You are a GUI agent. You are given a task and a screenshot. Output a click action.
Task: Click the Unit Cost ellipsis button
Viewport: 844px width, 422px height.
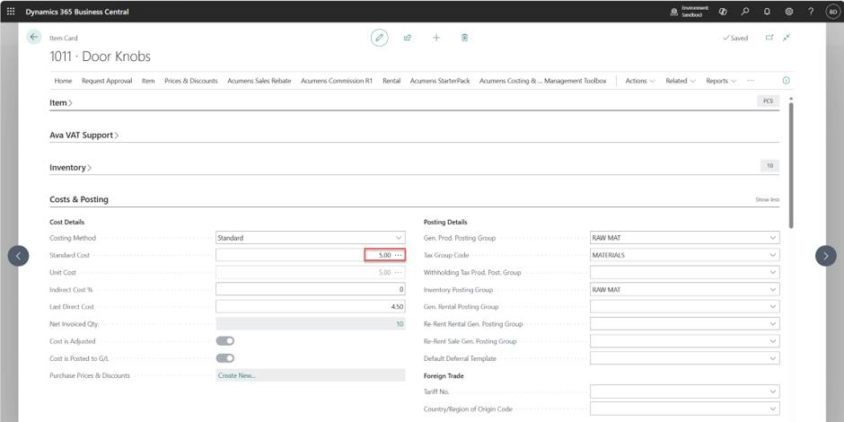coord(399,272)
